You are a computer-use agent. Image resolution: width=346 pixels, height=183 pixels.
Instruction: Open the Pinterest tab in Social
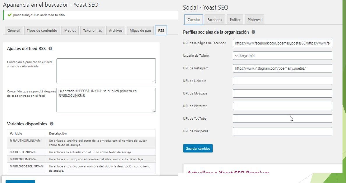[x=255, y=20]
